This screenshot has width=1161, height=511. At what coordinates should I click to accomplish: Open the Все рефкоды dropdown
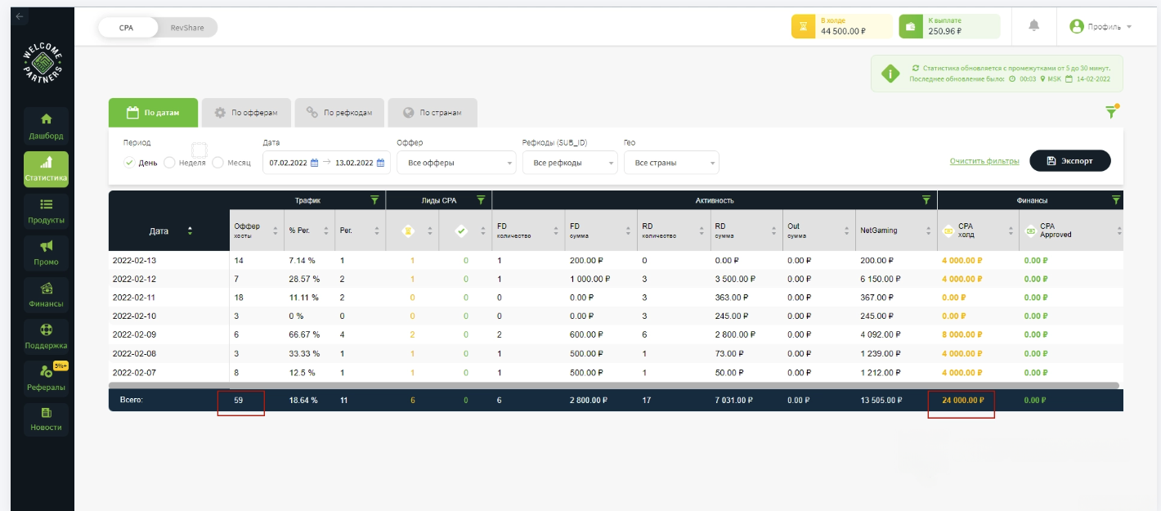pyautogui.click(x=570, y=163)
